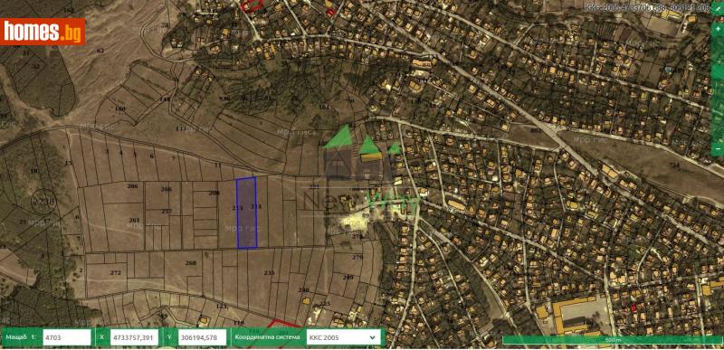Open the coordinate system dropdown KKC 2005

[343, 337]
